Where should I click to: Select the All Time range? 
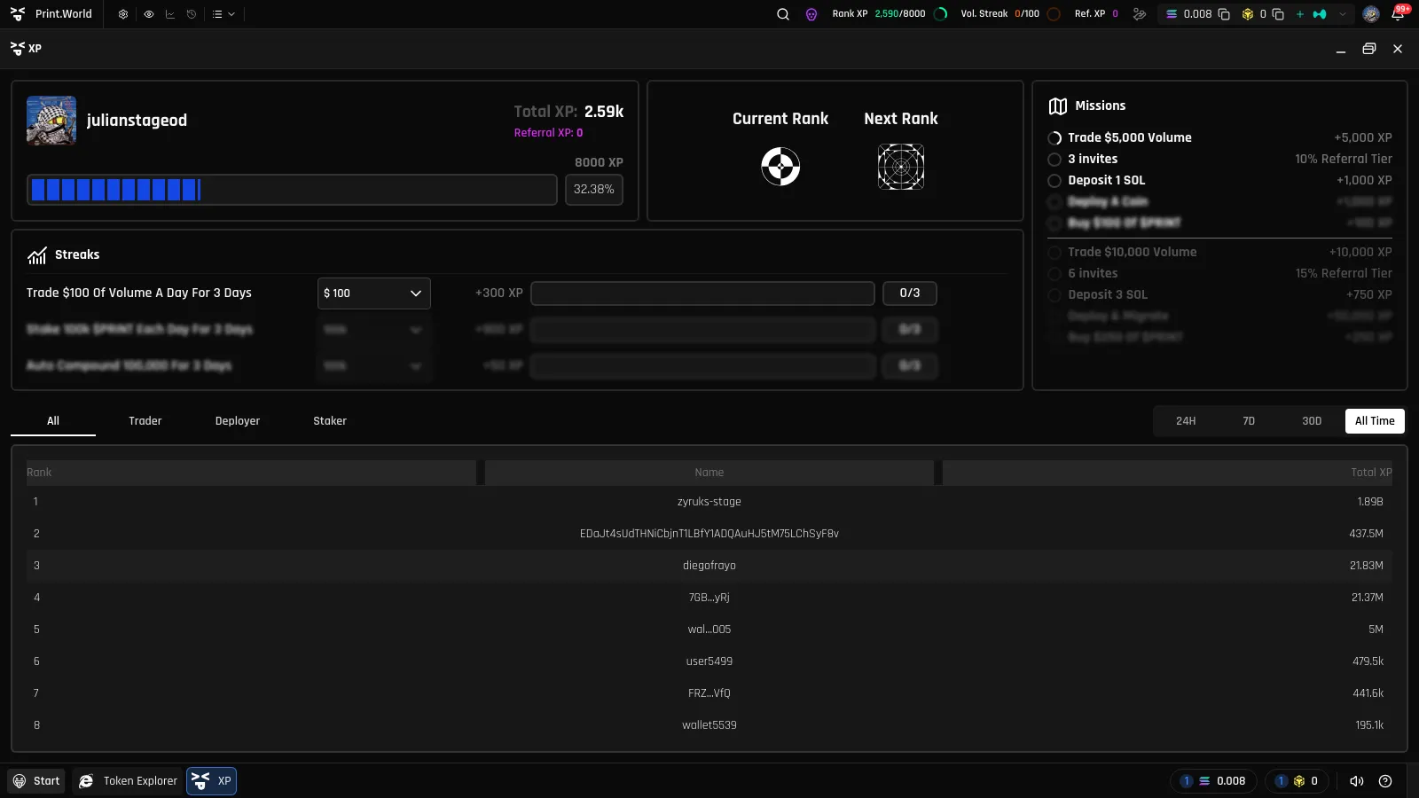click(1375, 421)
